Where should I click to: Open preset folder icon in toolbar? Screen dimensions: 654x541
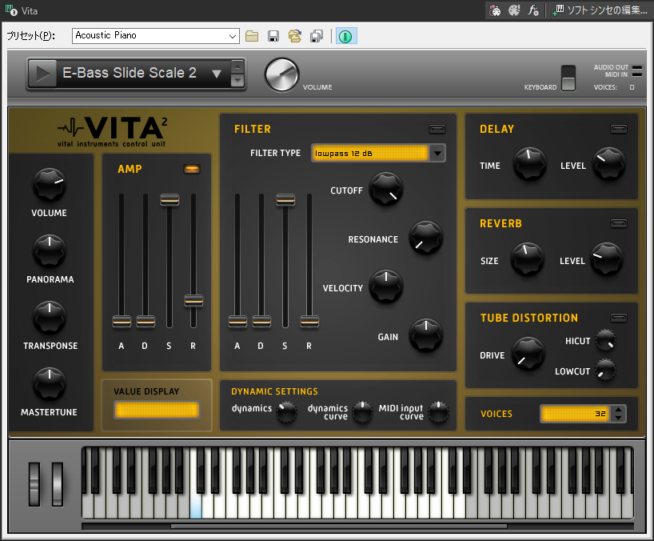(x=252, y=36)
